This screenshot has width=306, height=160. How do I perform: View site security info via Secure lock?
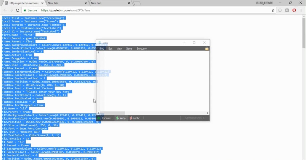[x=30, y=10]
